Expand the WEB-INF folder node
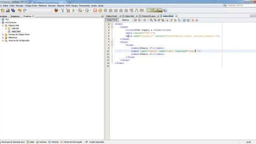This screenshot has width=256, height=144. click(x=6, y=28)
